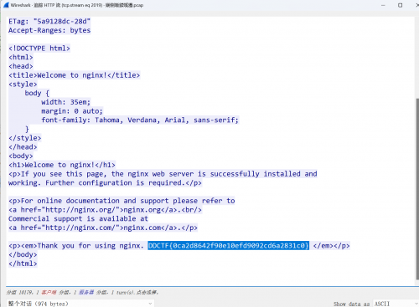The image size is (419, 307).
Task: Click the nginx.com href line
Action: (x=103, y=228)
